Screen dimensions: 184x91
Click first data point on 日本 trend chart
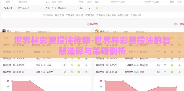[12, 81]
